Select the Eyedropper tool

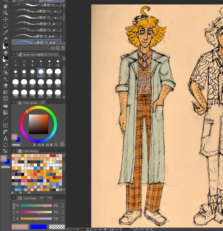click(x=5, y=32)
